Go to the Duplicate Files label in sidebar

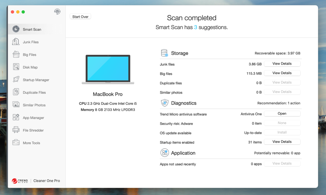click(x=34, y=93)
